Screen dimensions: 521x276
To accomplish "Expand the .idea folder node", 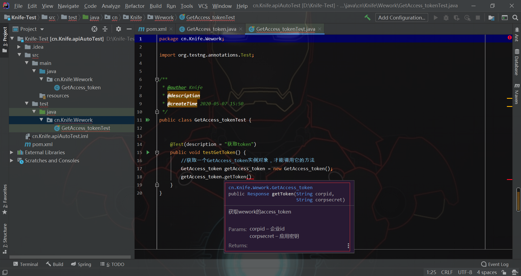I will tap(19, 47).
